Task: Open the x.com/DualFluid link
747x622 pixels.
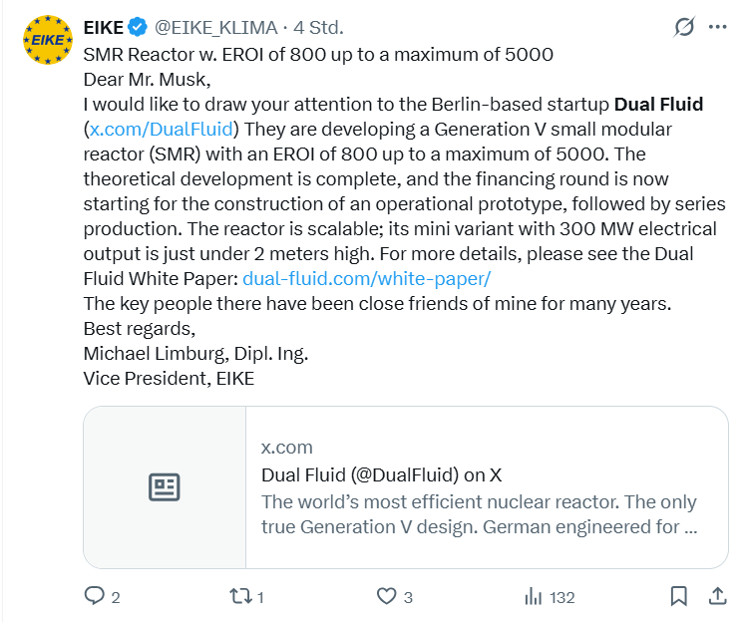Action: 162,130
